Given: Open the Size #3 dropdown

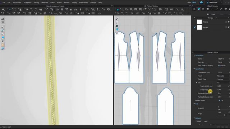Looking at the screenshot, I should tap(223, 83).
